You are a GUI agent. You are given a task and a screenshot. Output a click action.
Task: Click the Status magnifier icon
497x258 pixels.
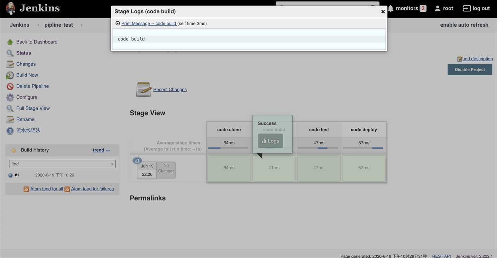click(10, 53)
